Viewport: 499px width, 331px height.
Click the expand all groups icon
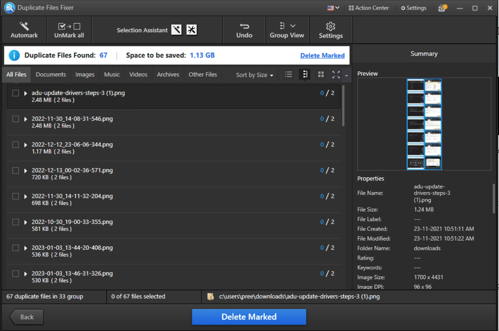click(336, 74)
